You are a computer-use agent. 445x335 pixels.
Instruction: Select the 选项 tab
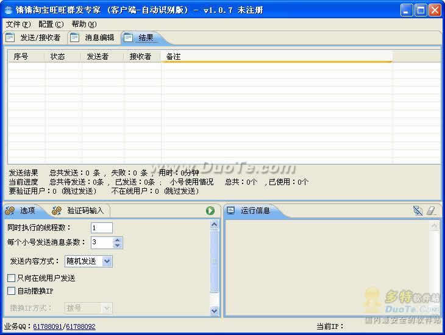point(27,211)
